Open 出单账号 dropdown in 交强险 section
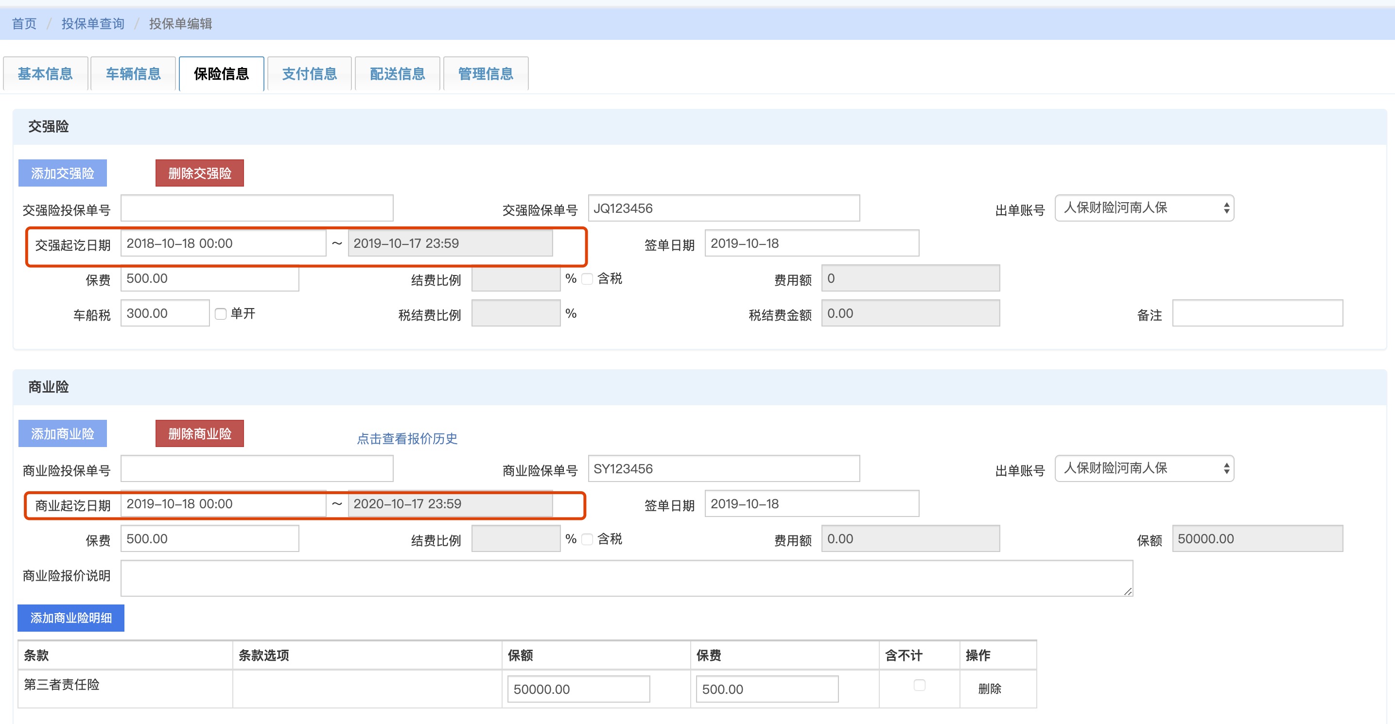1395x724 pixels. (x=1144, y=208)
